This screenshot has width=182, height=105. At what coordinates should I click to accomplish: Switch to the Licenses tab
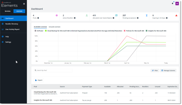(19, 11)
